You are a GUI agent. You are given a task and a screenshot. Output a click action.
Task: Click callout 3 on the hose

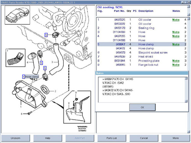tap(52, 62)
